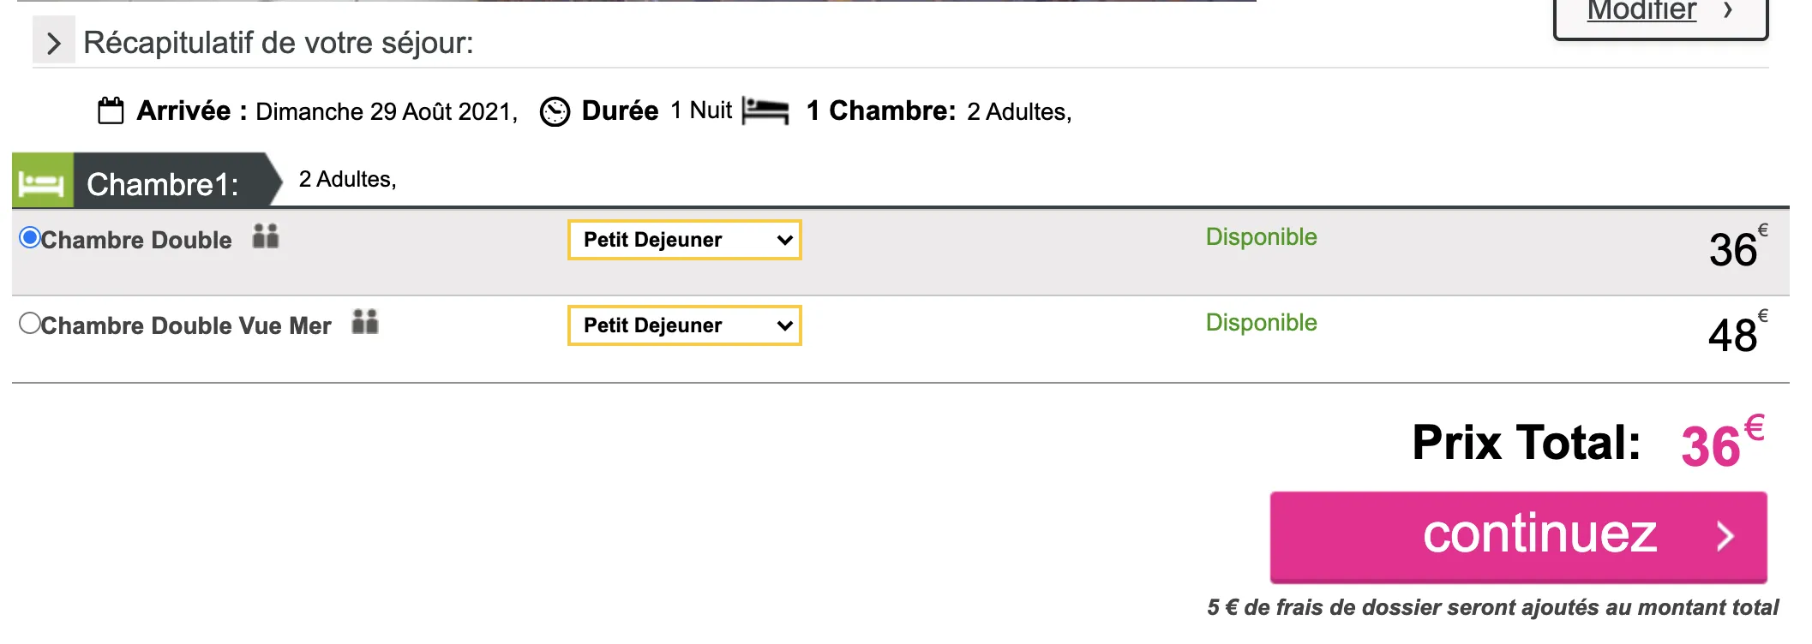Click the two-person icon for Chambre Double
The image size is (1812, 644).
click(x=266, y=236)
